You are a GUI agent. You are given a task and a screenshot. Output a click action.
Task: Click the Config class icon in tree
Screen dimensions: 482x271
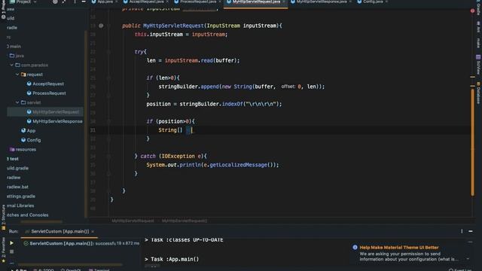tap(23, 140)
